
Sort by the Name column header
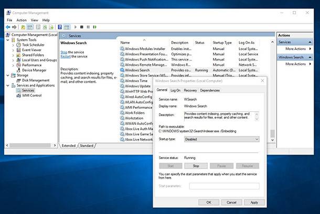point(125,42)
